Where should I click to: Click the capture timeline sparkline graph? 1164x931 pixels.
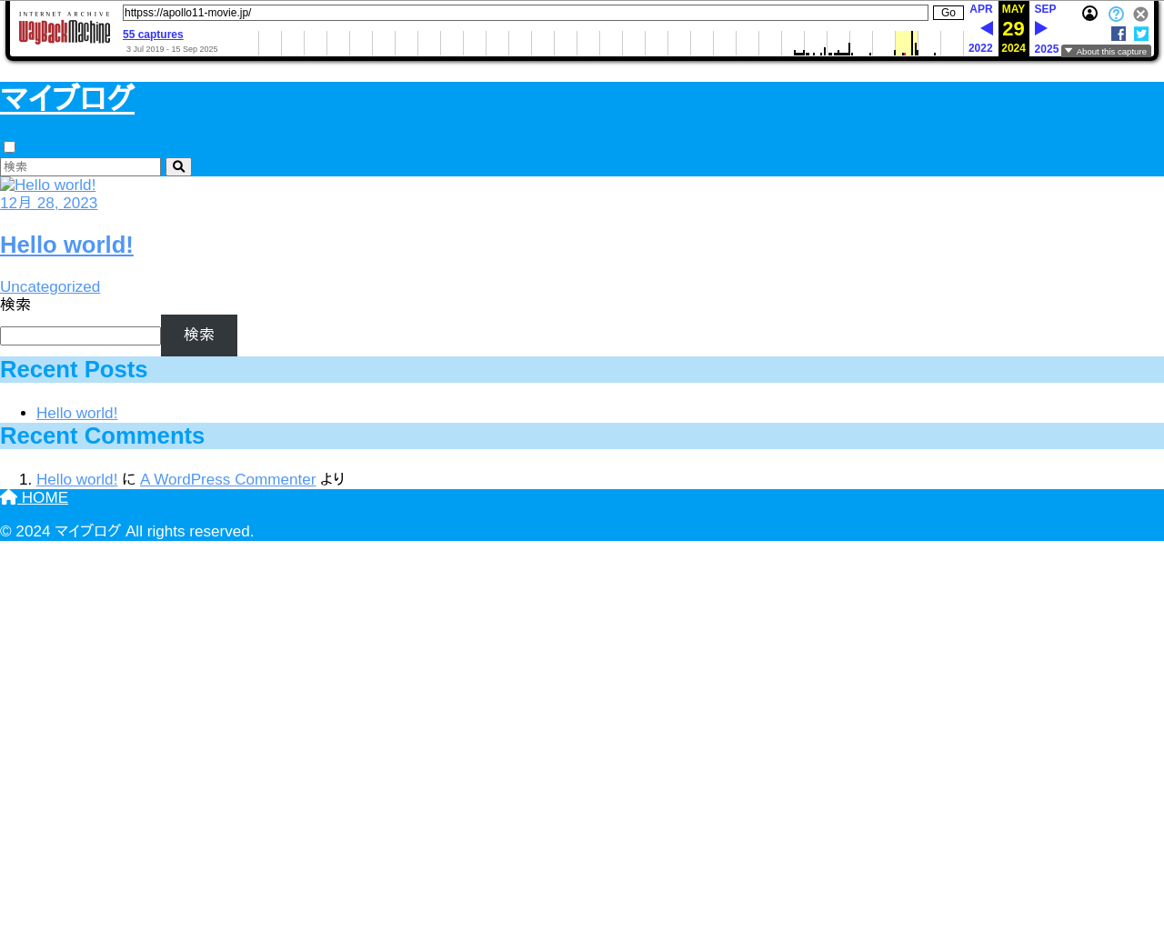(x=609, y=44)
